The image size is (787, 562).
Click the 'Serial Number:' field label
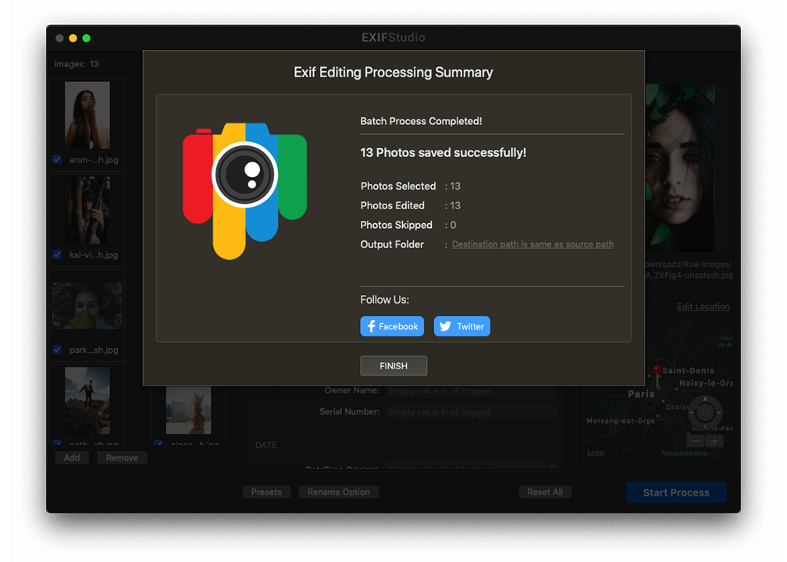pos(349,412)
